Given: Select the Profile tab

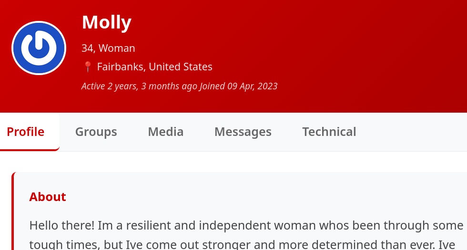Looking at the screenshot, I should [26, 132].
